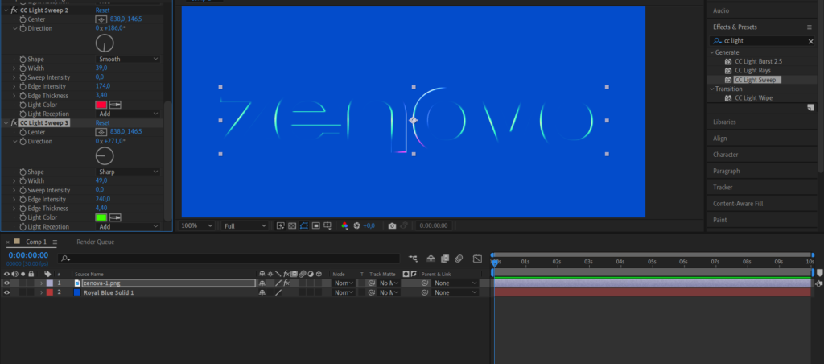This screenshot has width=824, height=364.
Task: Expand the zenova-1.png layer properties
Action: click(42, 283)
